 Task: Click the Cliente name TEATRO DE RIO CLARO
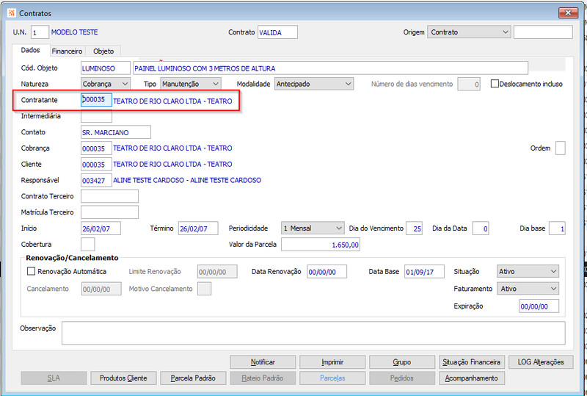(172, 165)
